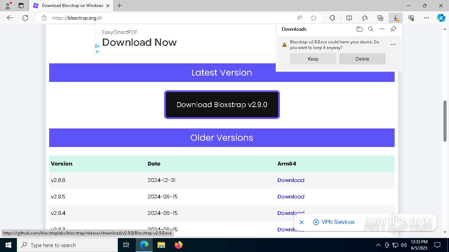Delete the Bloxstrap-v2.9.0.exe download
This screenshot has height=252, width=449.
[362, 59]
